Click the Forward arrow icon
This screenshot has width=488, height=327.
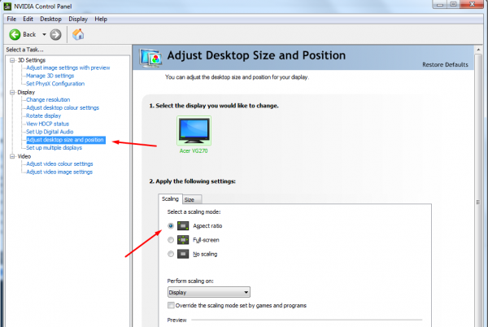[x=55, y=34]
